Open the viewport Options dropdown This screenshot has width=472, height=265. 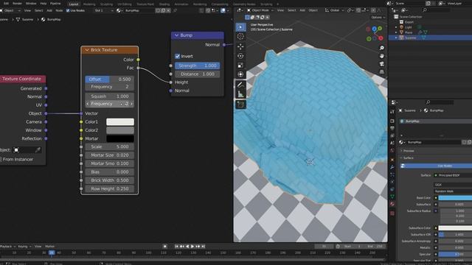[378, 18]
